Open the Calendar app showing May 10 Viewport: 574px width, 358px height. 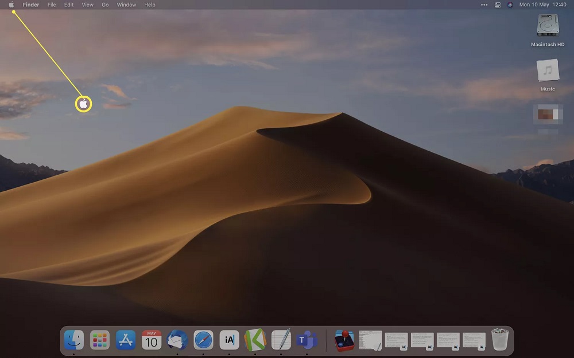151,340
